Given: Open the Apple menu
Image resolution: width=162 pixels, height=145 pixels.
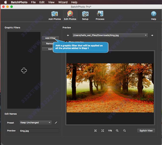Looking at the screenshot, I should [5, 2].
